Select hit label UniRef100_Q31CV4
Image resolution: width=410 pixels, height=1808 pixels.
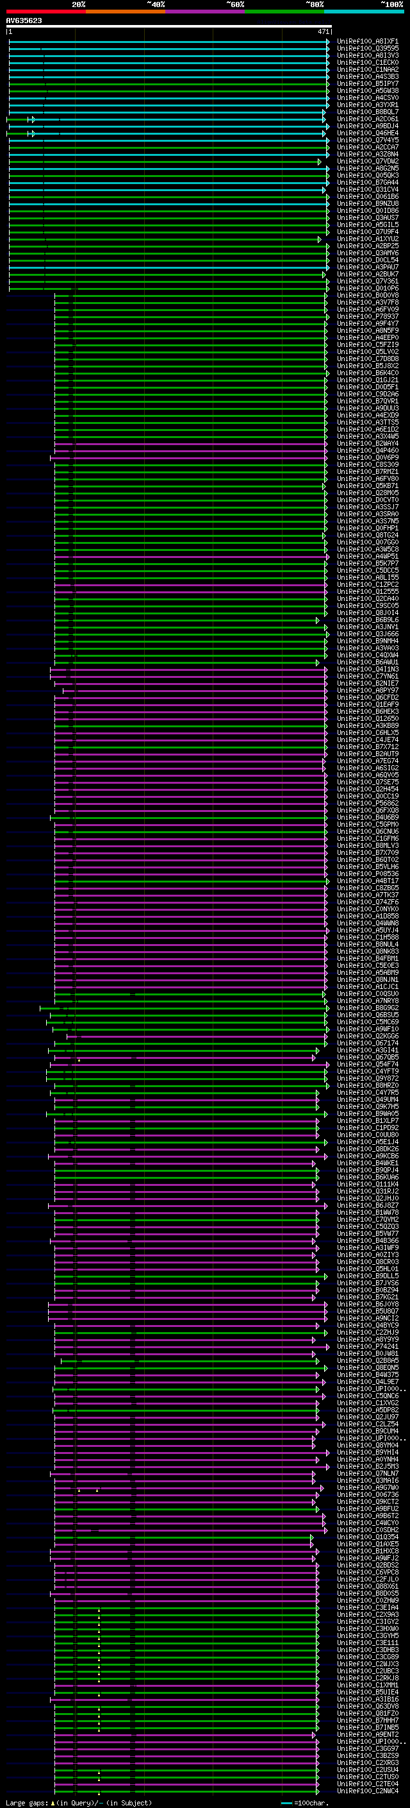(x=367, y=189)
